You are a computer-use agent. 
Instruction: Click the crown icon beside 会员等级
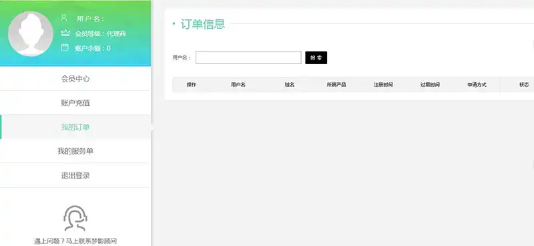(65, 33)
